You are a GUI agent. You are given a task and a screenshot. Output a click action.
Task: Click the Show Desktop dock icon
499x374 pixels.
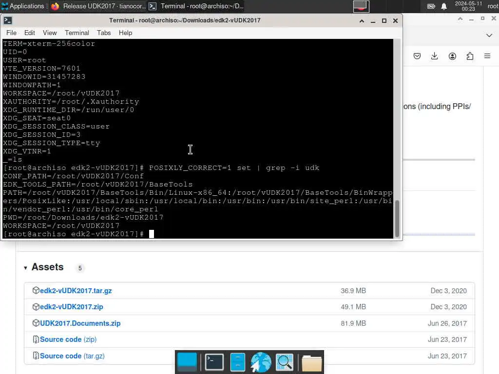pos(187,362)
